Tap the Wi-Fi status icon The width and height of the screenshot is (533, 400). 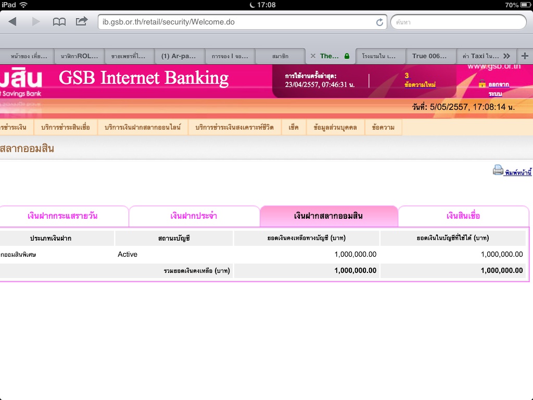[x=23, y=5]
